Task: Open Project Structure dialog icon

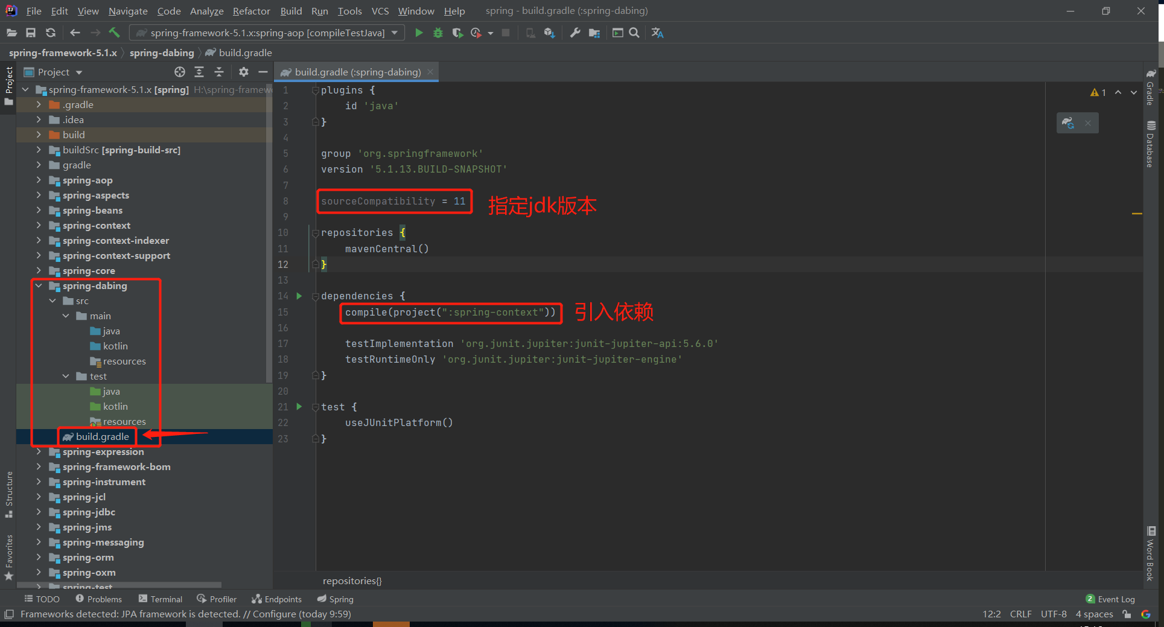Action: (x=594, y=33)
